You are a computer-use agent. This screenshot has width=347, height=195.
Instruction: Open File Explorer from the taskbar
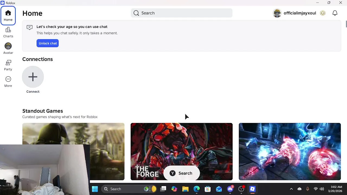[x=185, y=189]
